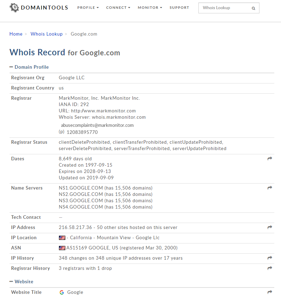281x297 pixels.
Task: Click California - Mountain View - Google Llc text
Action: [x=115, y=237]
